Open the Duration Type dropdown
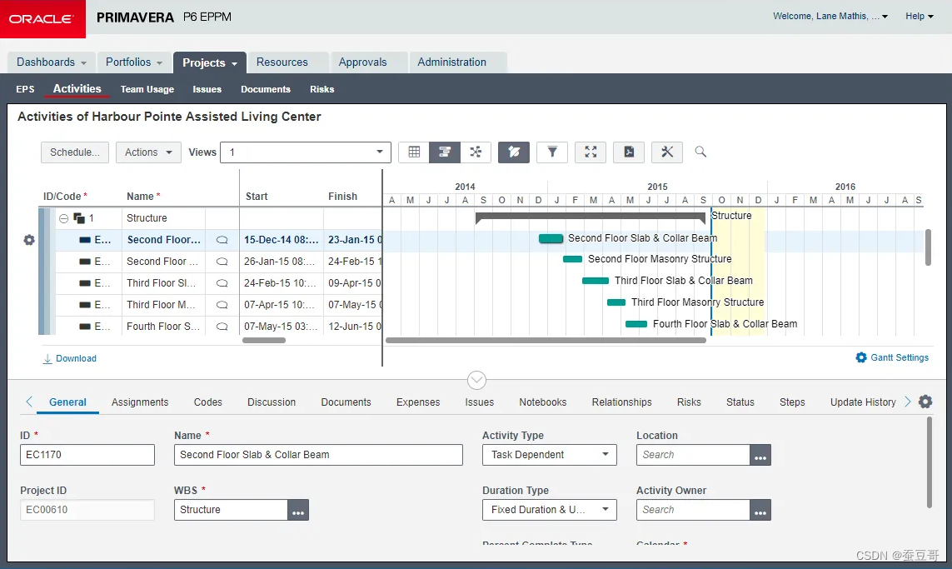952x569 pixels. point(550,510)
